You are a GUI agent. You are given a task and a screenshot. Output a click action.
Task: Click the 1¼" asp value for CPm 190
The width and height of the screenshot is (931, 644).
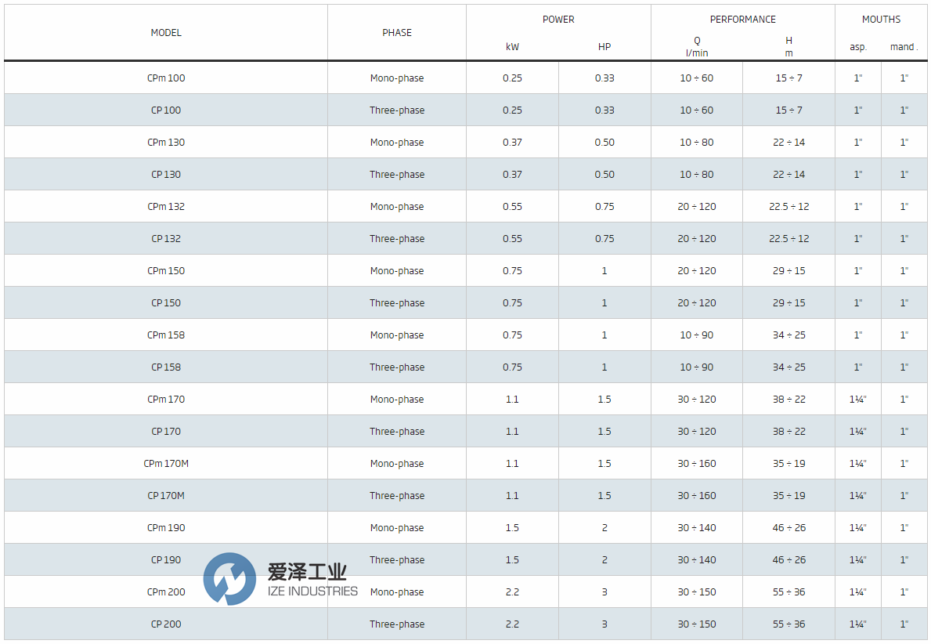(x=858, y=527)
